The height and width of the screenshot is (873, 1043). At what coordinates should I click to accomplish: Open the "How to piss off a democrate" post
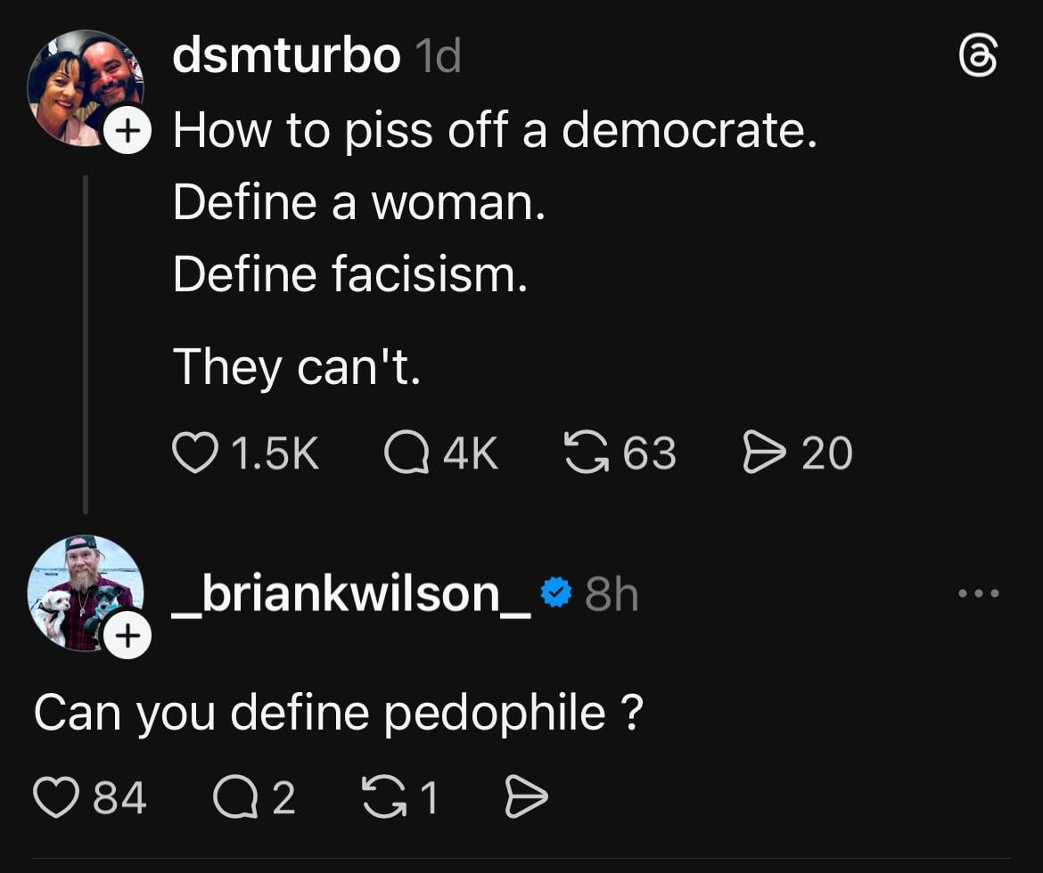pyautogui.click(x=495, y=132)
